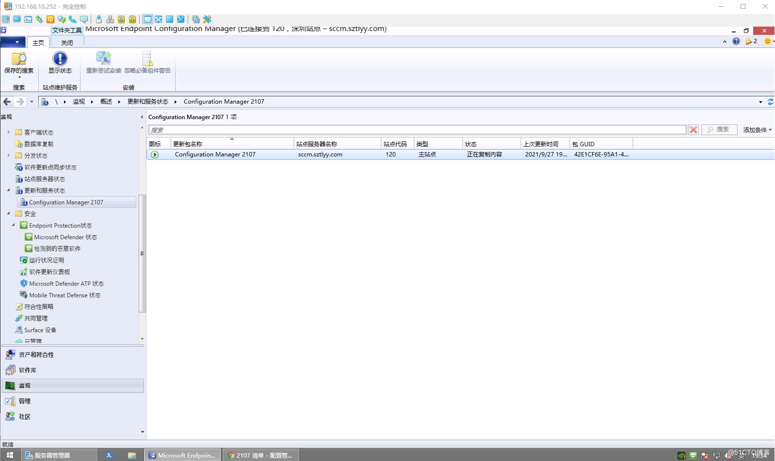
Task: Click the yellow smiley feedback icon
Action: (x=768, y=41)
